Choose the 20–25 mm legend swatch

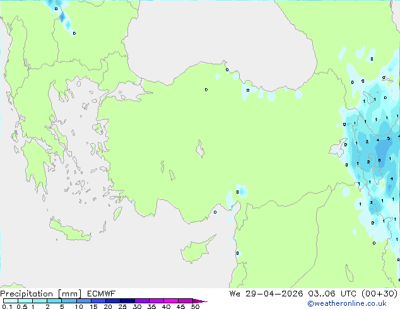[x=112, y=301]
